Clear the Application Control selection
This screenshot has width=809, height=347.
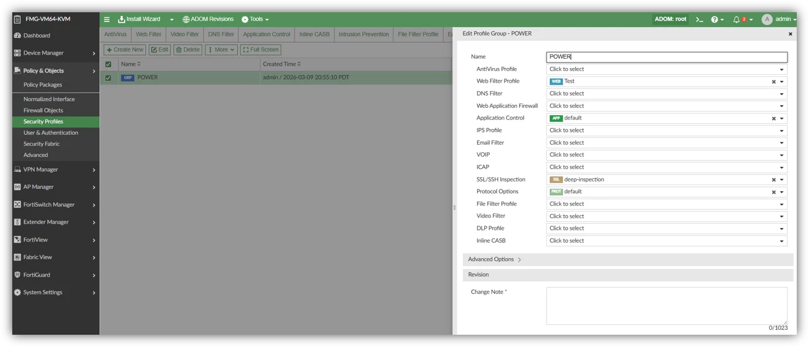[x=773, y=118]
